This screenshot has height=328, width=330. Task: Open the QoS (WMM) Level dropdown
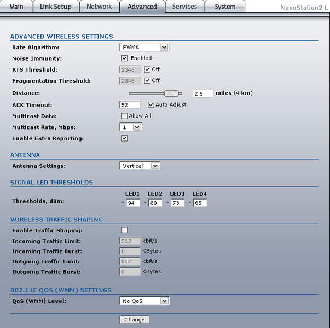coord(144,301)
